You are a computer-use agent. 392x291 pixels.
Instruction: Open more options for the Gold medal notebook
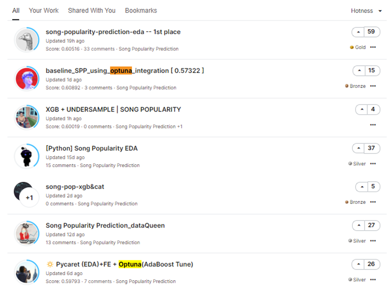tap(373, 47)
